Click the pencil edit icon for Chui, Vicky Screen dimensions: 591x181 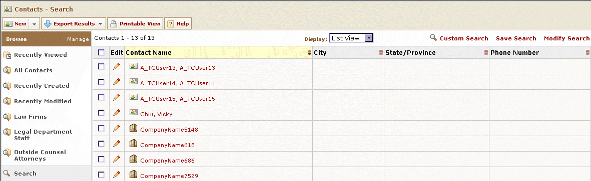(117, 113)
